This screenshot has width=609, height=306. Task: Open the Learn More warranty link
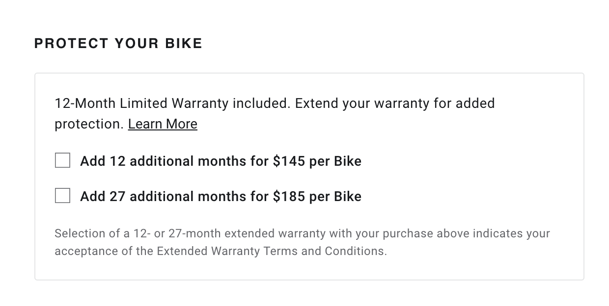(163, 124)
